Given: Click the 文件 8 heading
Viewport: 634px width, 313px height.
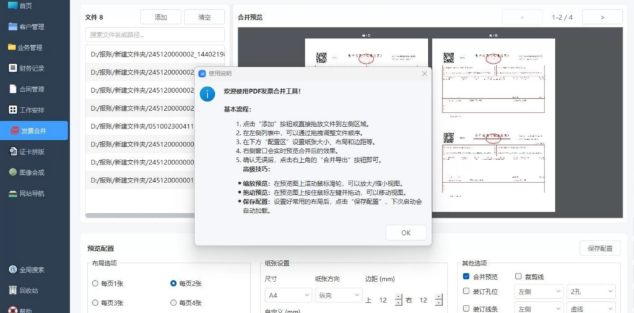Looking at the screenshot, I should click(x=94, y=17).
